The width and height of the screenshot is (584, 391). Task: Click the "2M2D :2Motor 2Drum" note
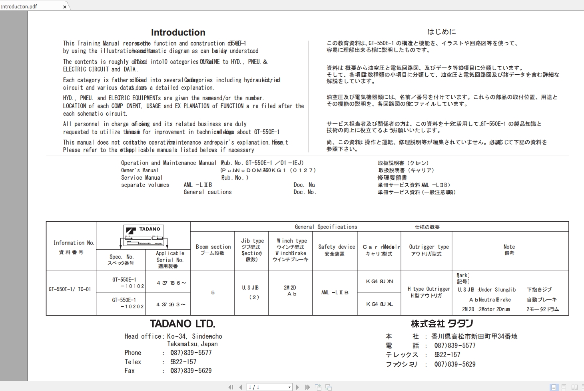[x=486, y=309]
